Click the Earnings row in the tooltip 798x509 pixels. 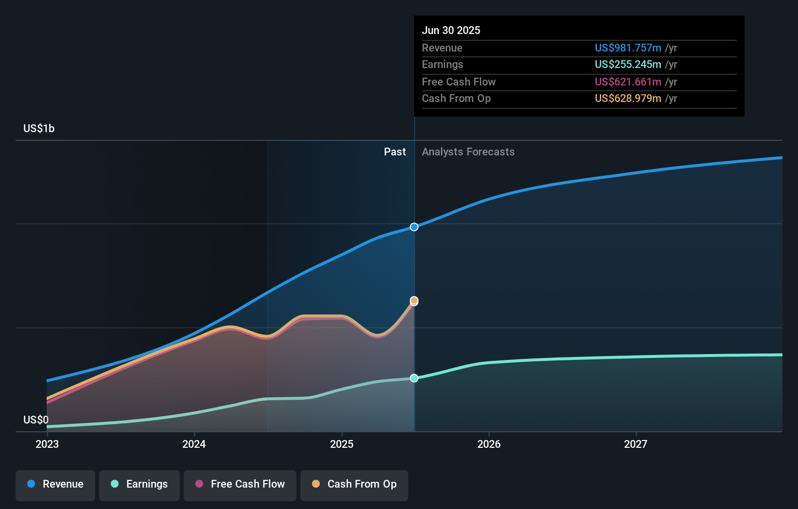coord(578,64)
